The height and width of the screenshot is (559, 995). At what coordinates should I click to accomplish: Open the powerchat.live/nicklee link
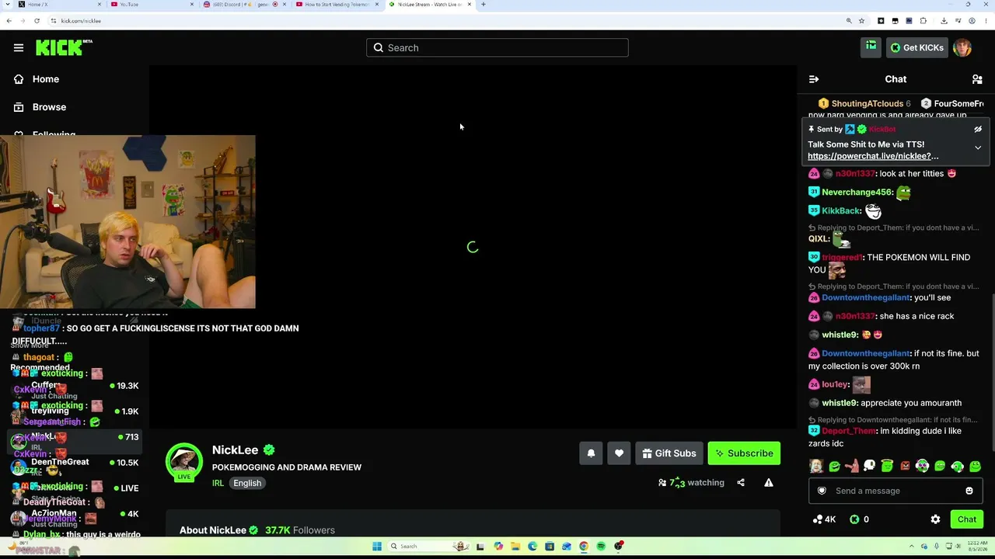pos(873,156)
